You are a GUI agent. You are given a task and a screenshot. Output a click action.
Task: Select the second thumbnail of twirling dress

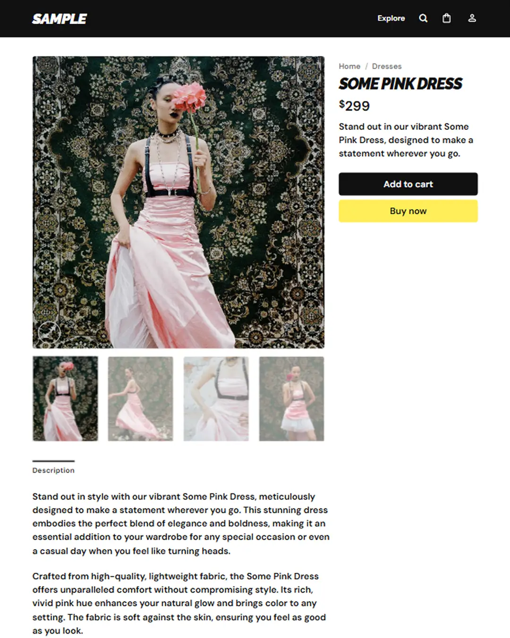coord(140,398)
